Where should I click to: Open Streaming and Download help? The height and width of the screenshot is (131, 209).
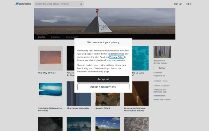tap(160, 90)
